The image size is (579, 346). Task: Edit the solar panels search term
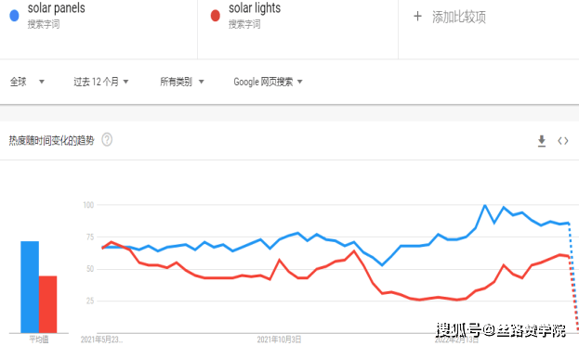pyautogui.click(x=56, y=8)
